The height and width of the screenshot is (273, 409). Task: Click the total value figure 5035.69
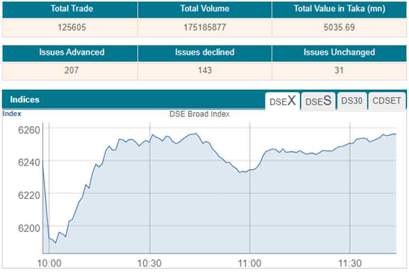pos(339,27)
